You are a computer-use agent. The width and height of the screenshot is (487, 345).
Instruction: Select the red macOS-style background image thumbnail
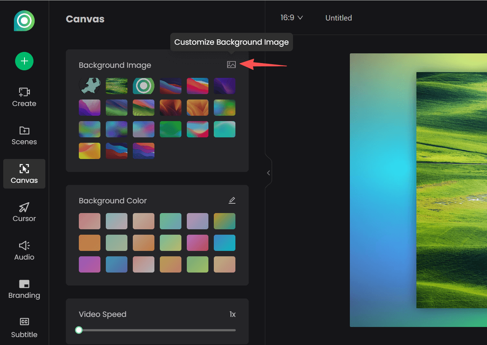pyautogui.click(x=198, y=86)
